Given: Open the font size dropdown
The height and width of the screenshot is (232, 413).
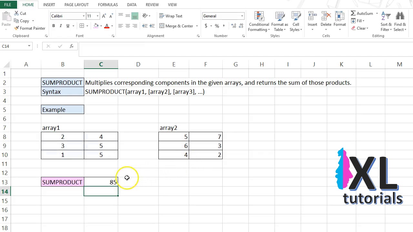Looking at the screenshot, I should click(x=97, y=16).
